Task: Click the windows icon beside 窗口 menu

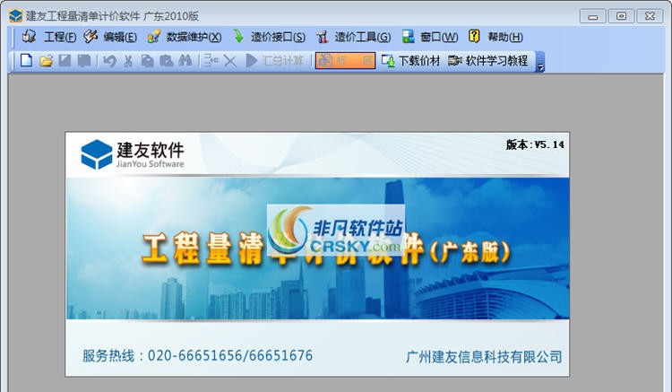Action: click(x=408, y=37)
